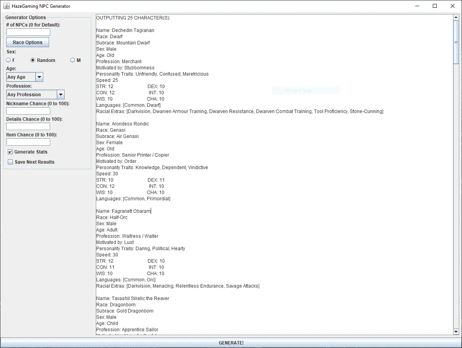Image resolution: width=462 pixels, height=348 pixels.
Task: Click the Java app icon in title bar
Action: [7, 6]
